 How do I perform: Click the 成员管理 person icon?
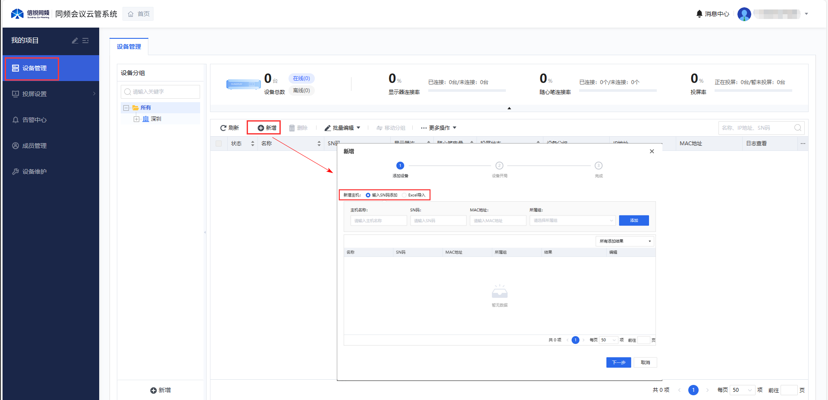[x=16, y=146]
